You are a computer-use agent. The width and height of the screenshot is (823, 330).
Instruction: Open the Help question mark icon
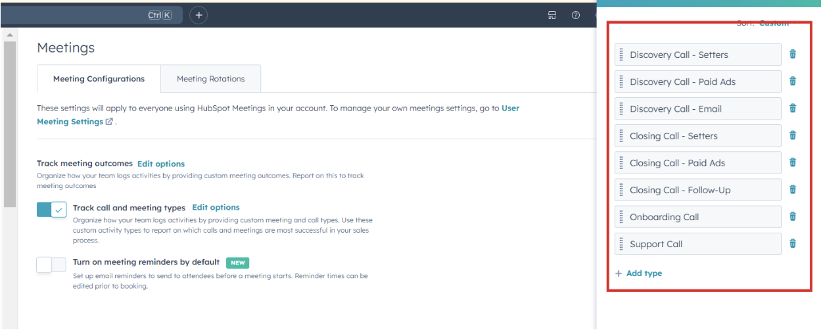pyautogui.click(x=576, y=15)
